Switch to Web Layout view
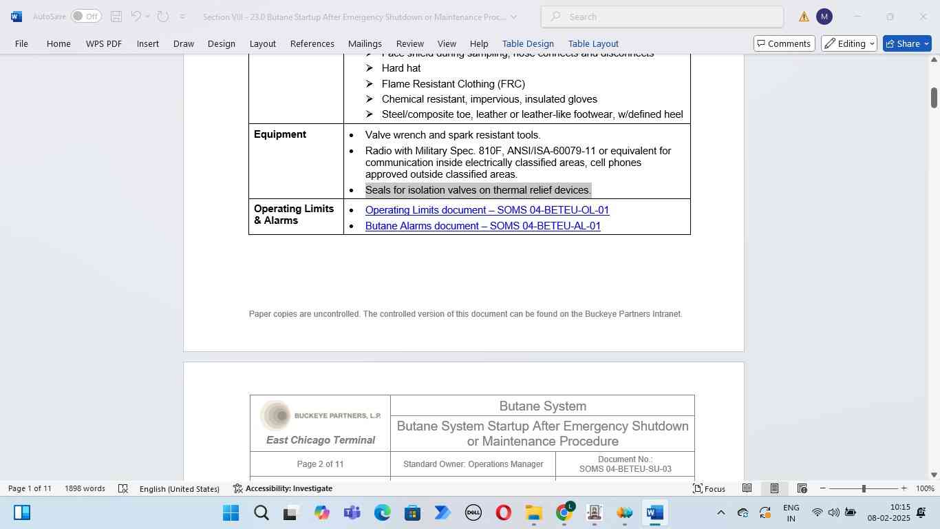940x529 pixels. pos(802,488)
